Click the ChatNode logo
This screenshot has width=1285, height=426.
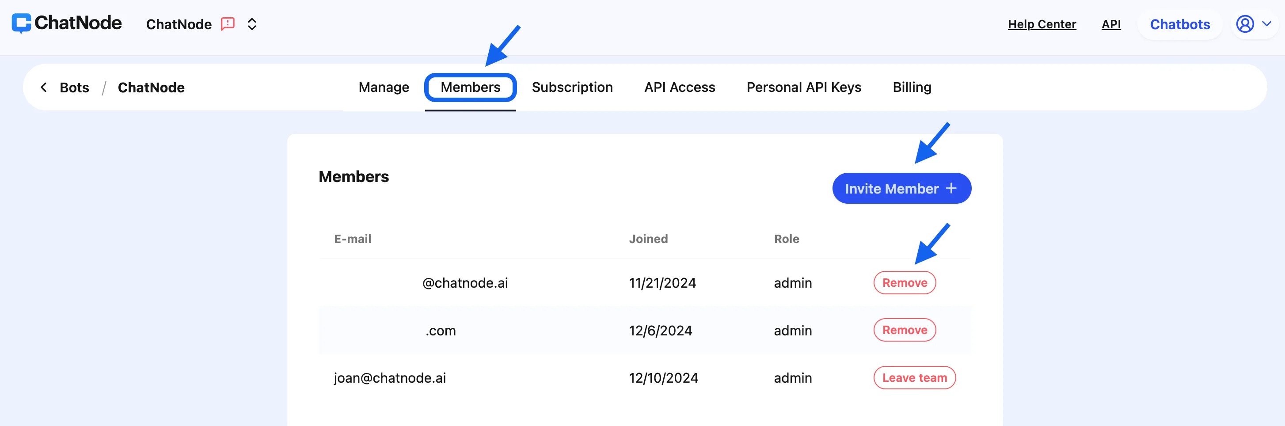click(66, 23)
